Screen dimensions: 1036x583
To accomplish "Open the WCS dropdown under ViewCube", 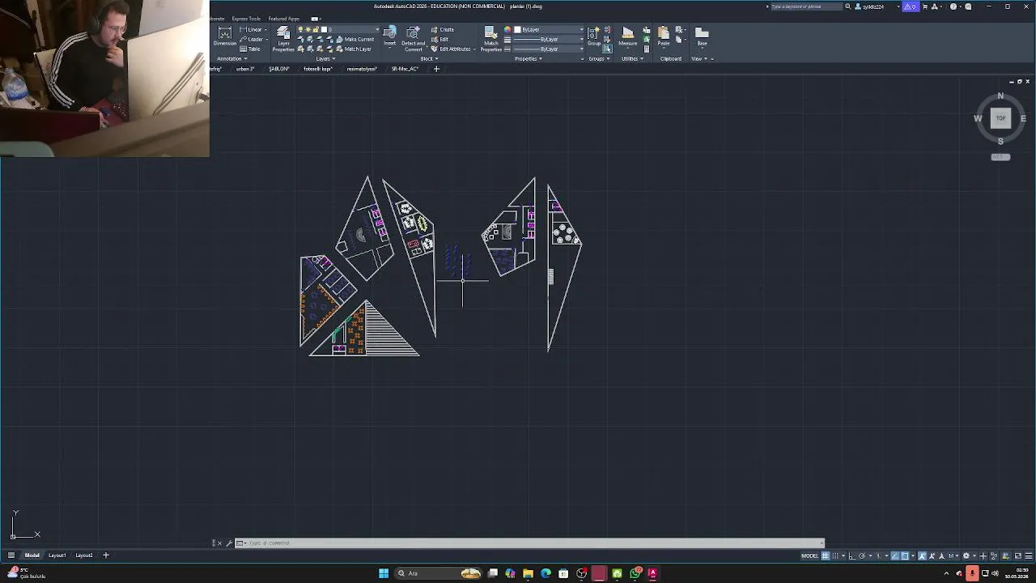I will [x=1000, y=156].
